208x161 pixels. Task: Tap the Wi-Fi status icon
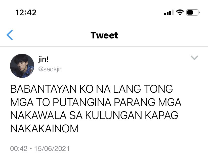point(180,13)
